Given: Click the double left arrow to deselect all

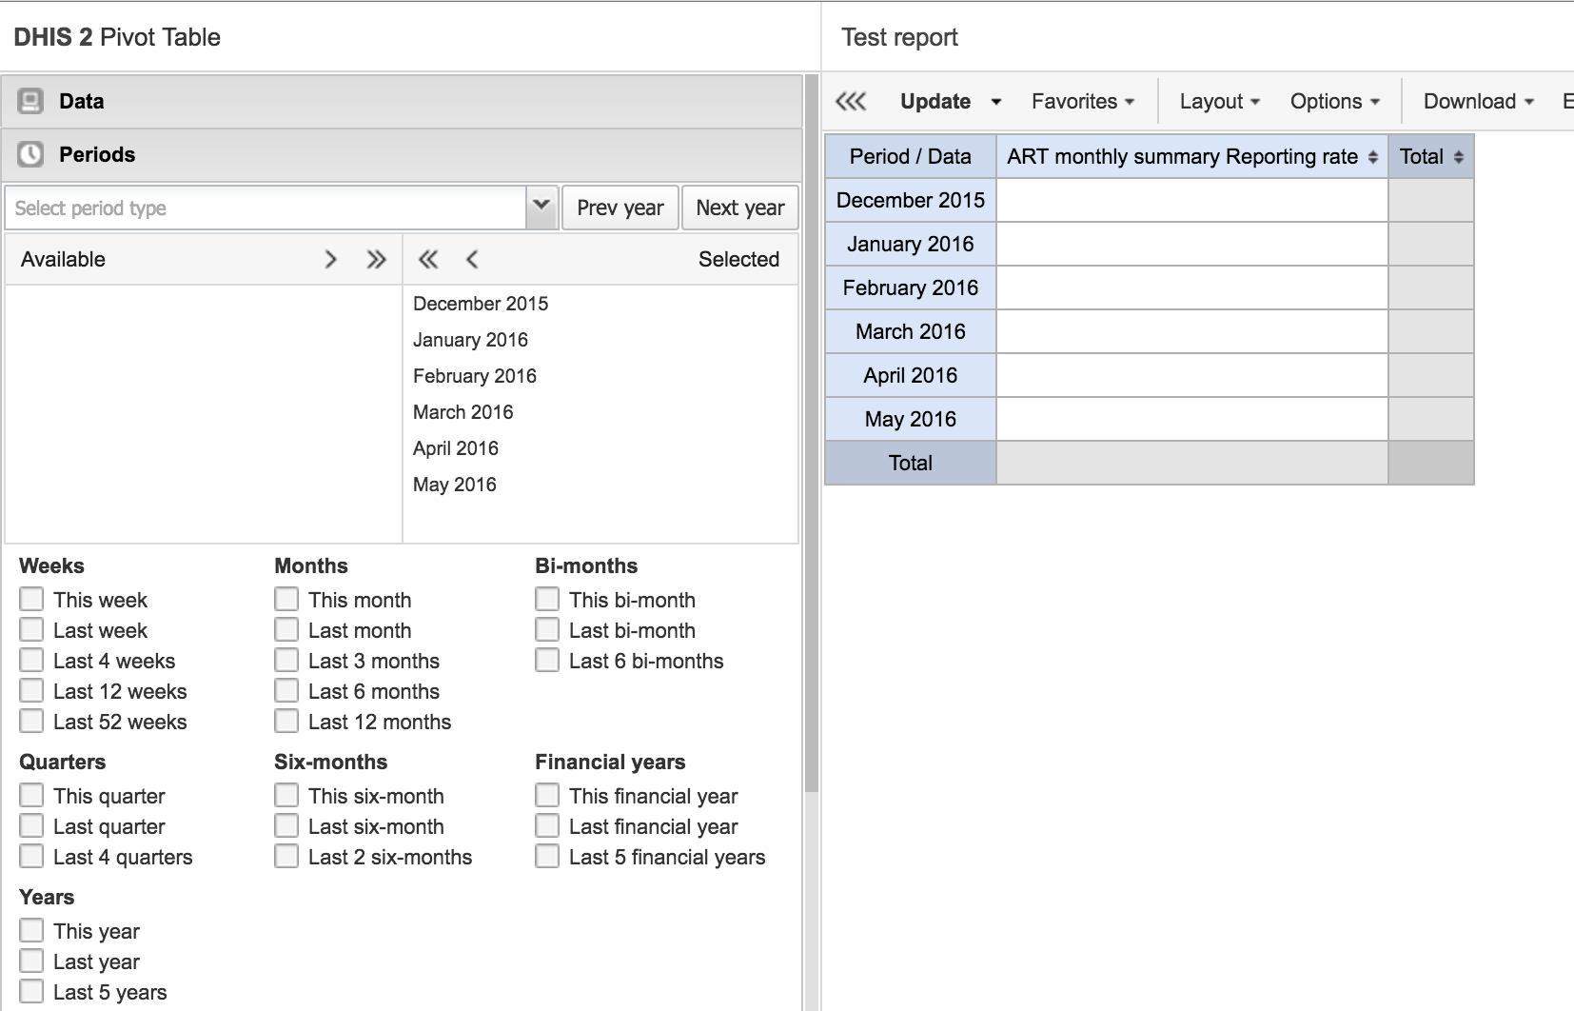Looking at the screenshot, I should (x=428, y=259).
